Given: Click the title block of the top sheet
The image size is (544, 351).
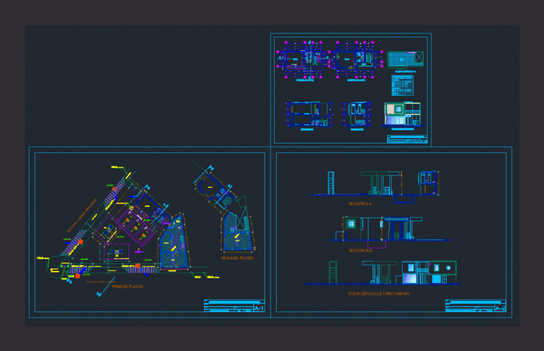Looking at the screenshot, I should tap(407, 139).
